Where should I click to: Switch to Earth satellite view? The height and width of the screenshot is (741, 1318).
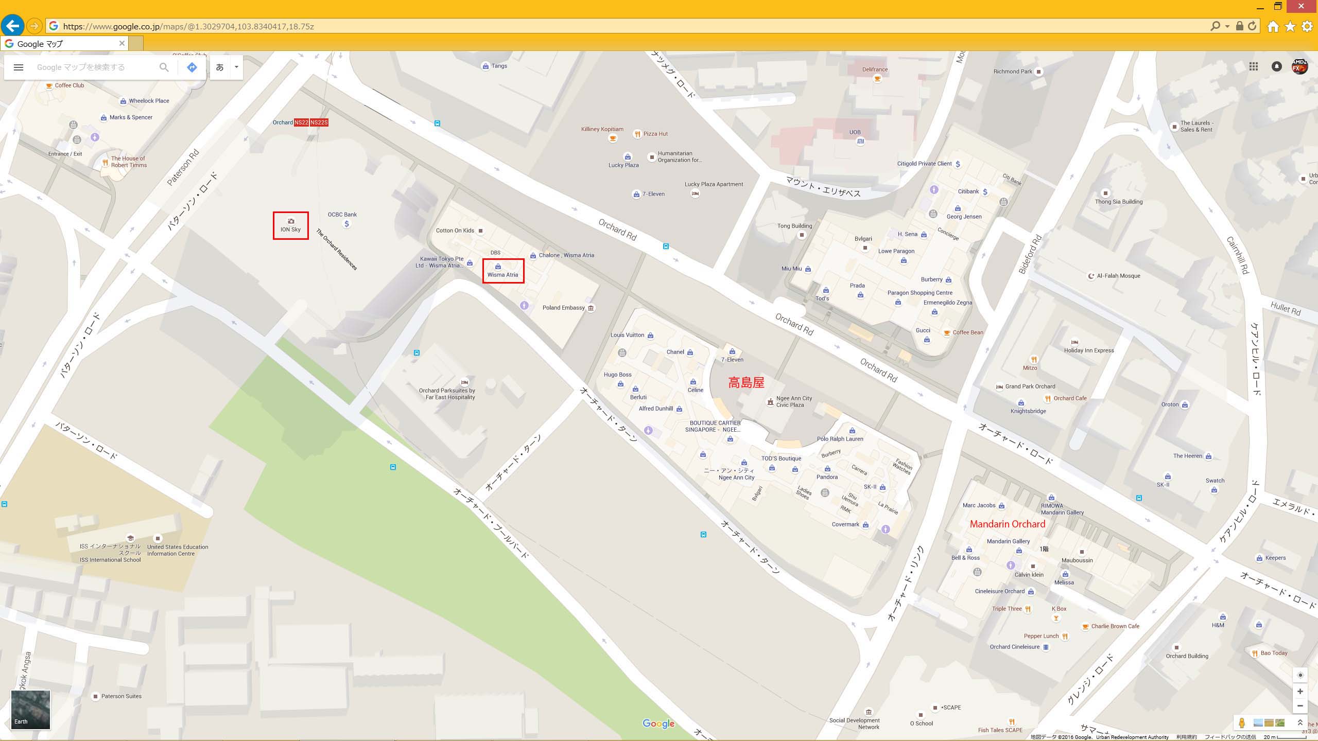point(31,710)
